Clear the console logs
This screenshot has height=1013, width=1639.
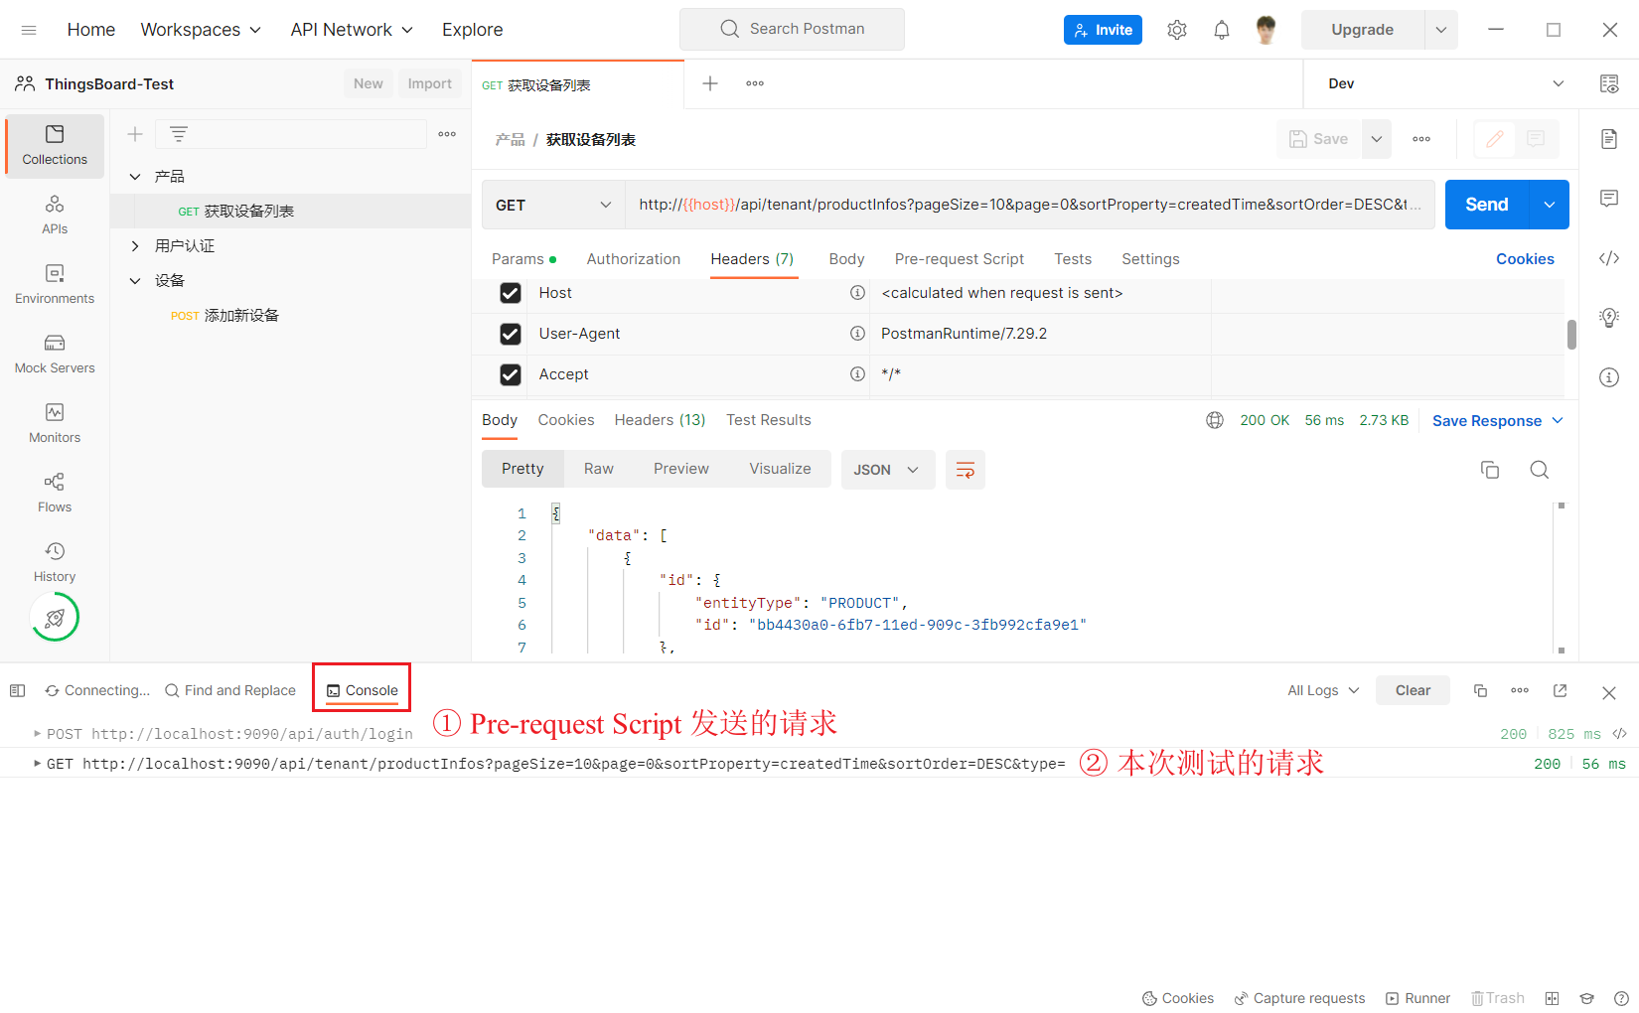click(x=1413, y=690)
